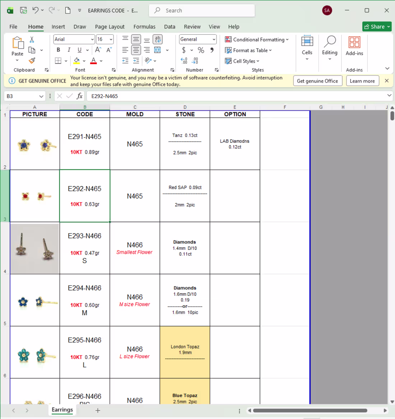Apply cell borders icon

58,61
